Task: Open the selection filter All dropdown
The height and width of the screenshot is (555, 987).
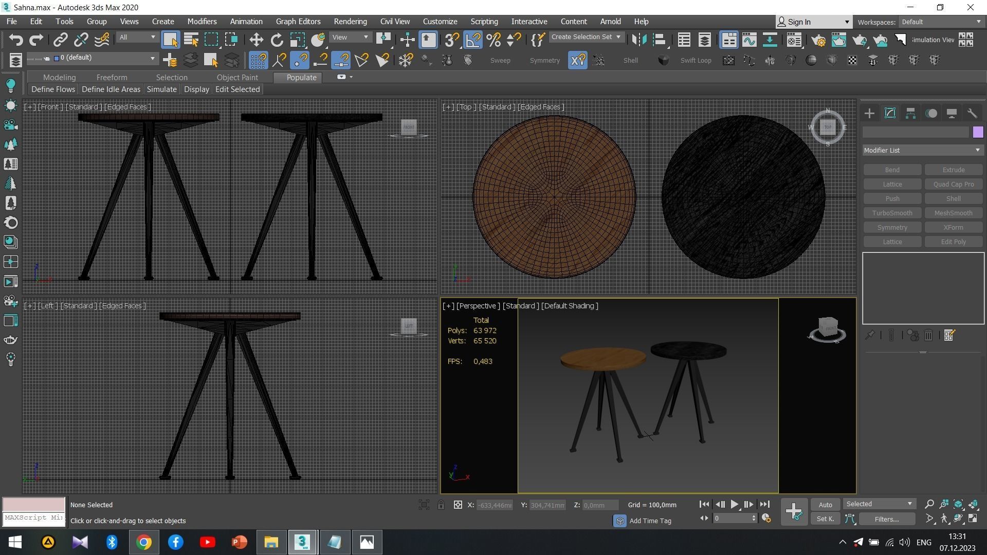Action: (x=137, y=38)
